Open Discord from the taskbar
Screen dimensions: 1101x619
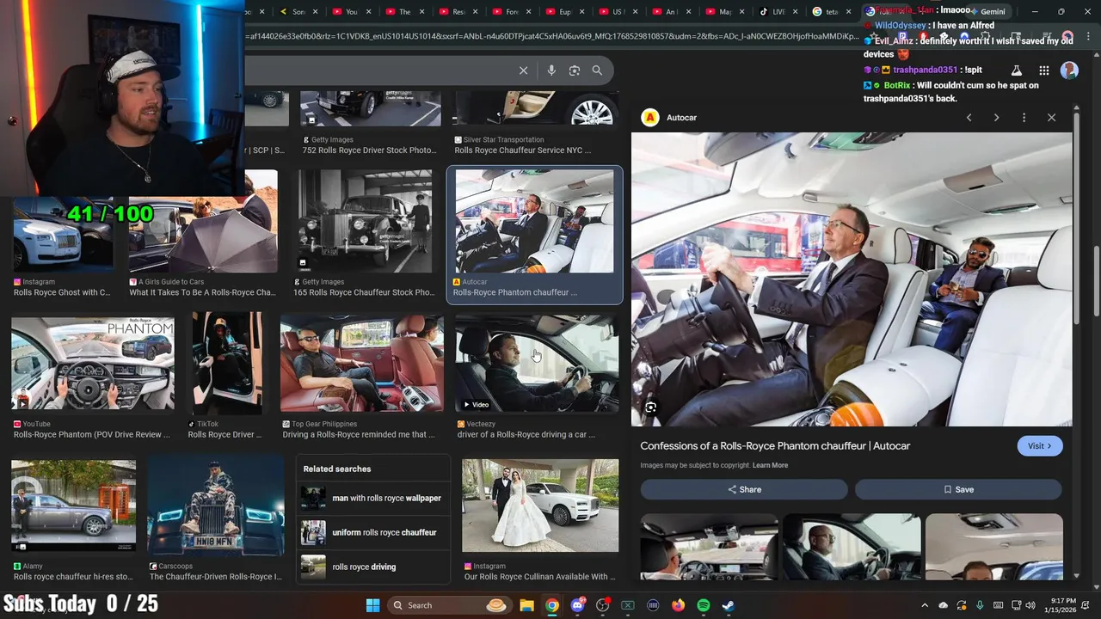point(577,605)
